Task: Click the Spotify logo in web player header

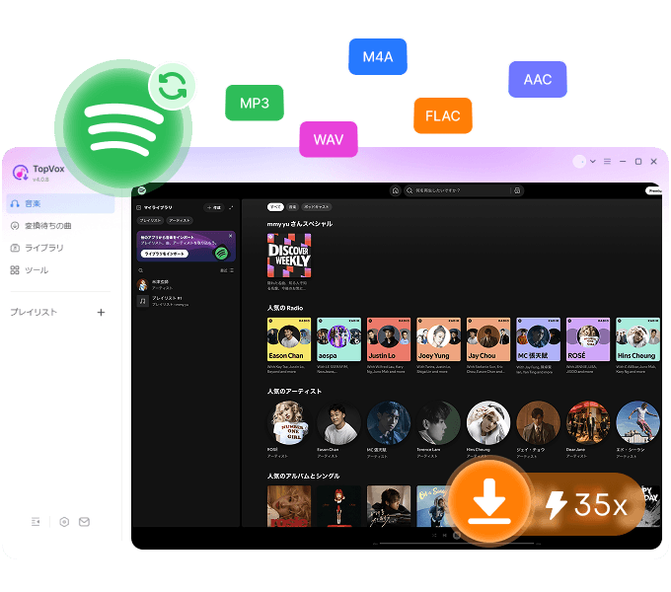Action: click(142, 190)
